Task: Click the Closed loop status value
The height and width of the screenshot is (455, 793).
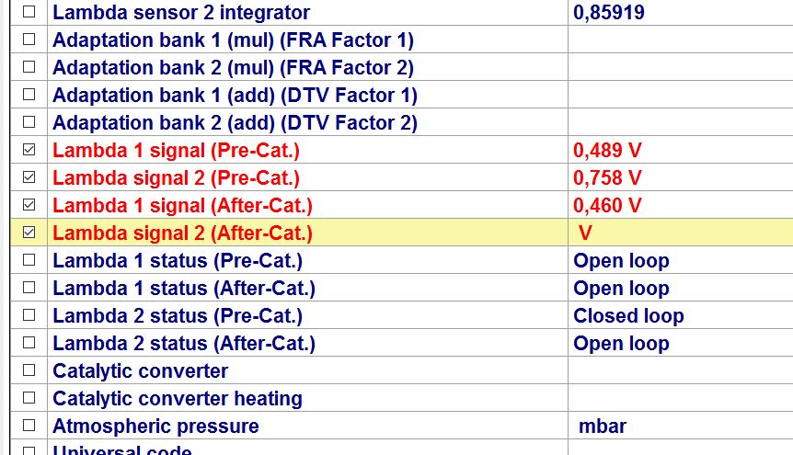Action: click(628, 315)
